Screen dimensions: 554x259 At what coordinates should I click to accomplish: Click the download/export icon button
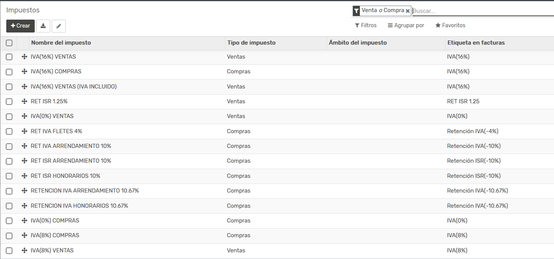[x=43, y=26]
